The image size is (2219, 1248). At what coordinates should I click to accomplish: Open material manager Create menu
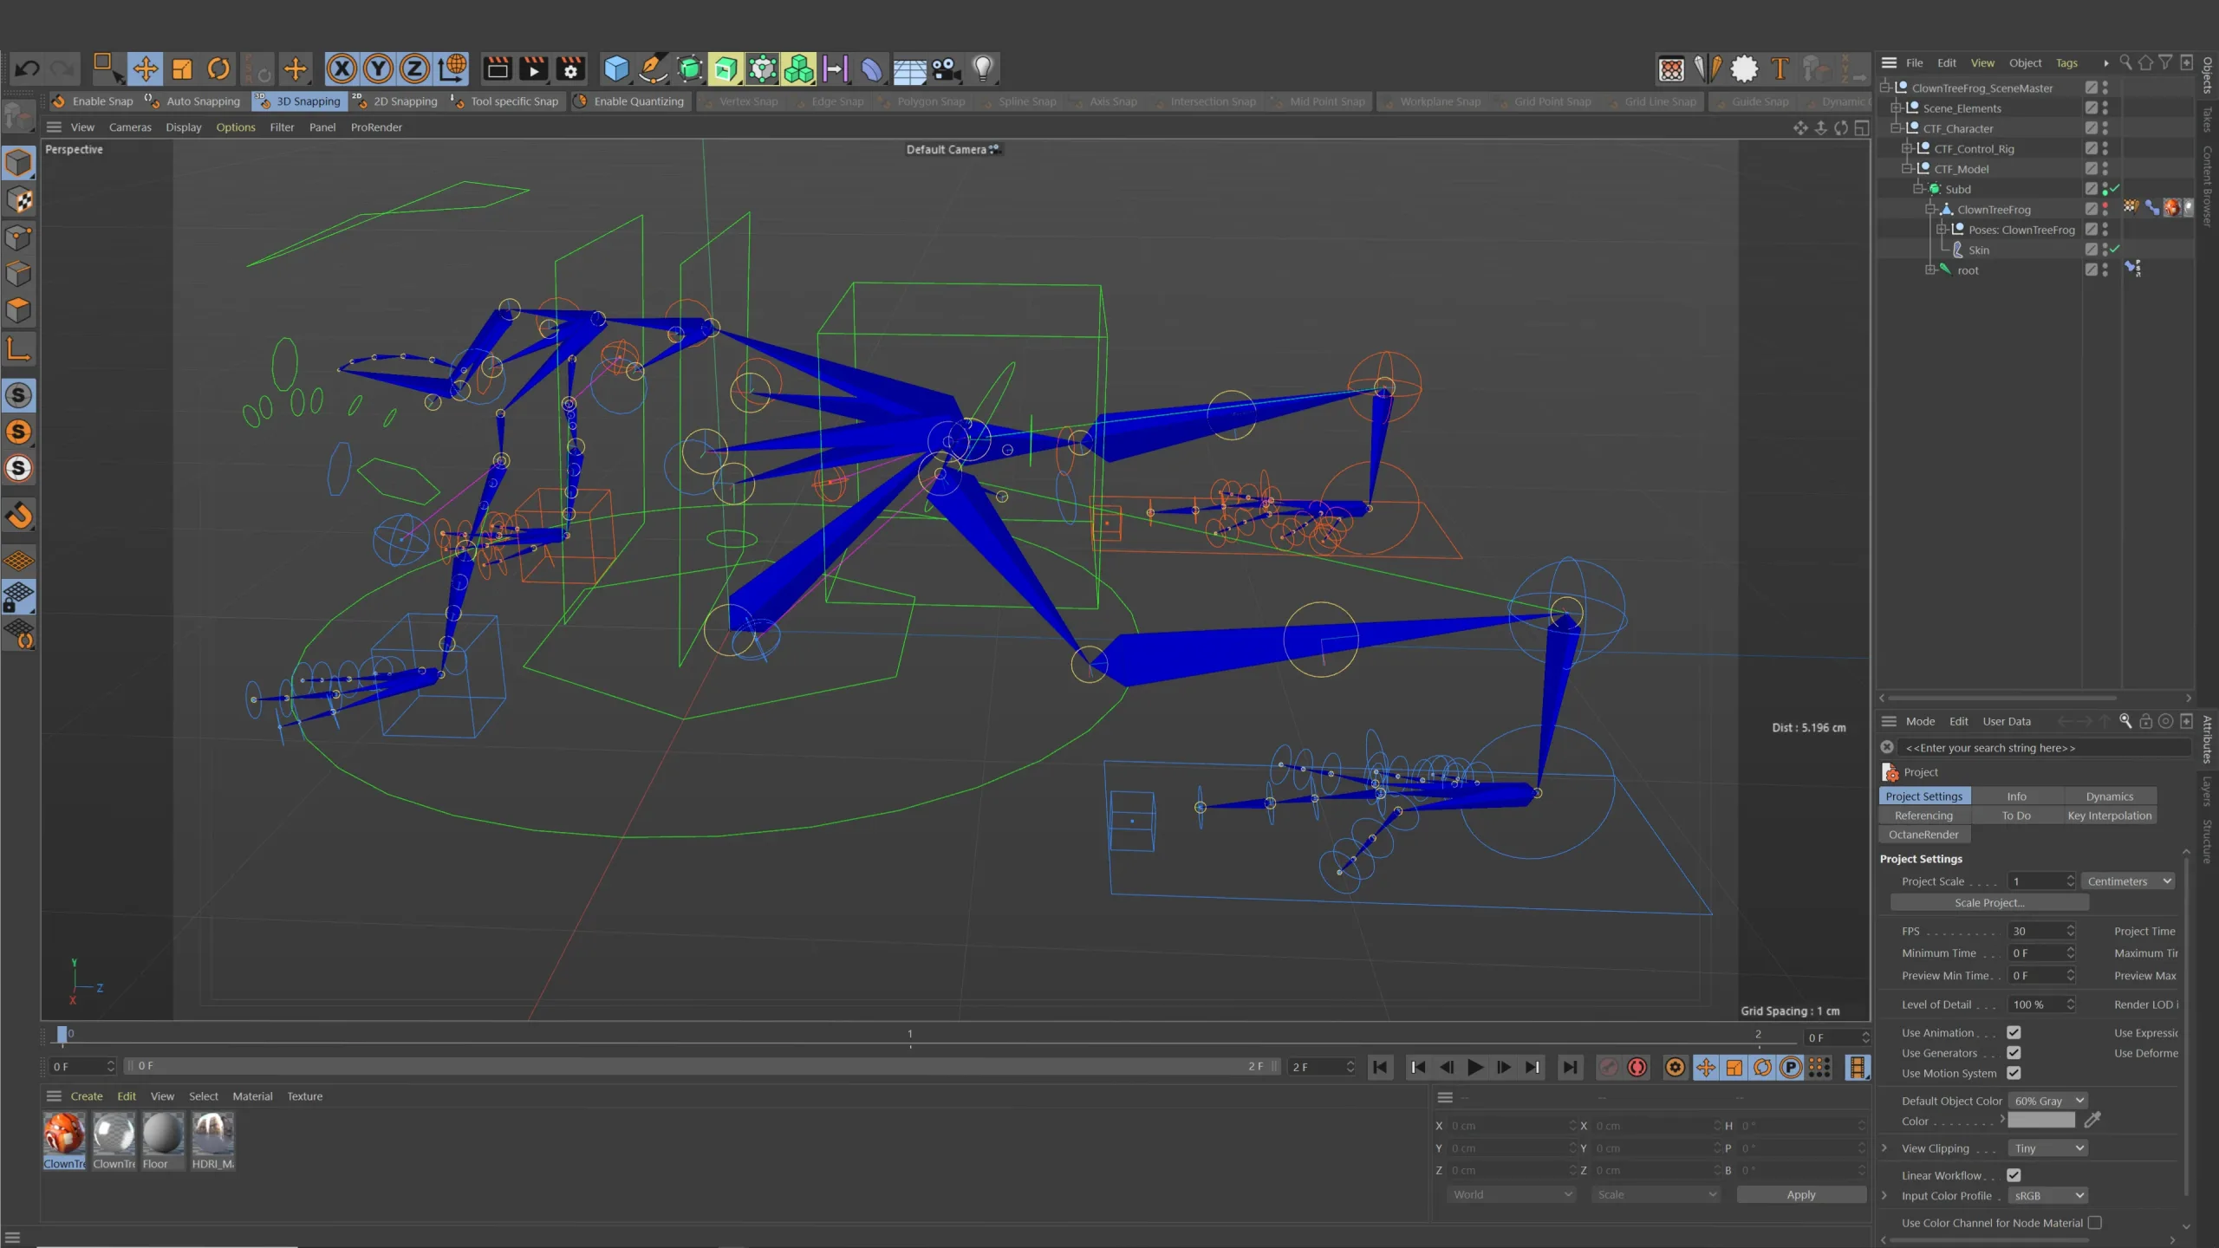[87, 1095]
